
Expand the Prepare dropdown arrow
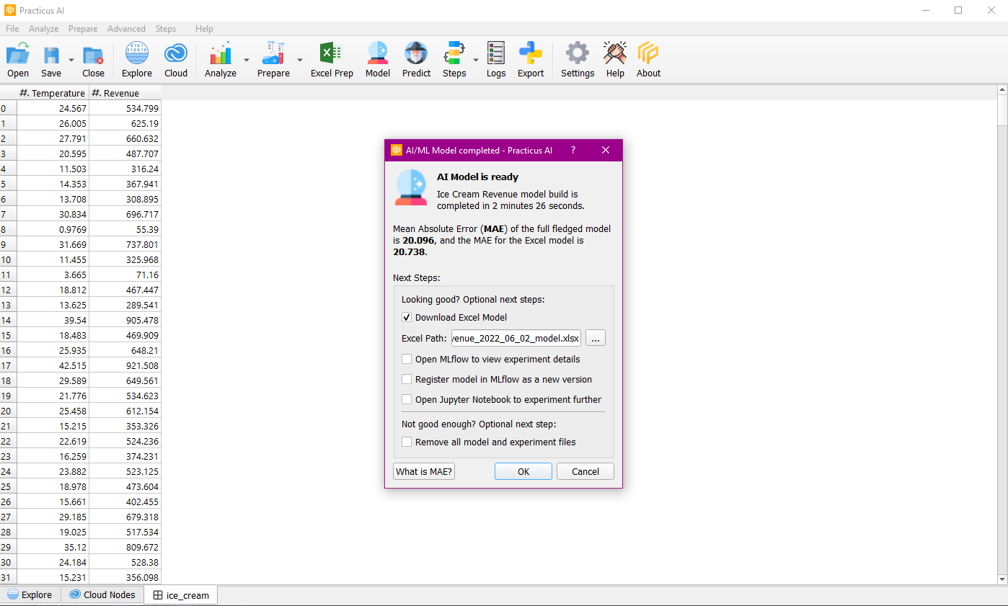point(300,60)
